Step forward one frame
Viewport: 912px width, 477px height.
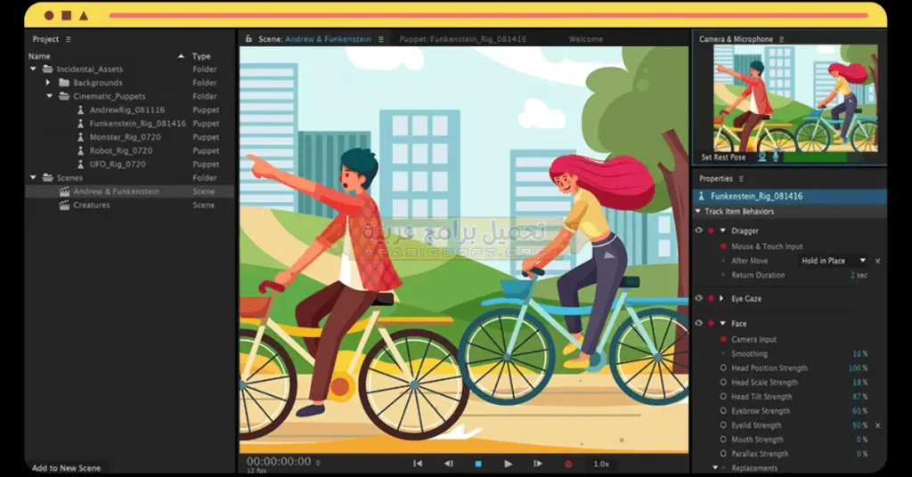537,464
